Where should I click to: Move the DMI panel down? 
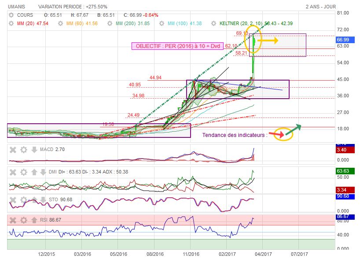[x=43, y=172]
